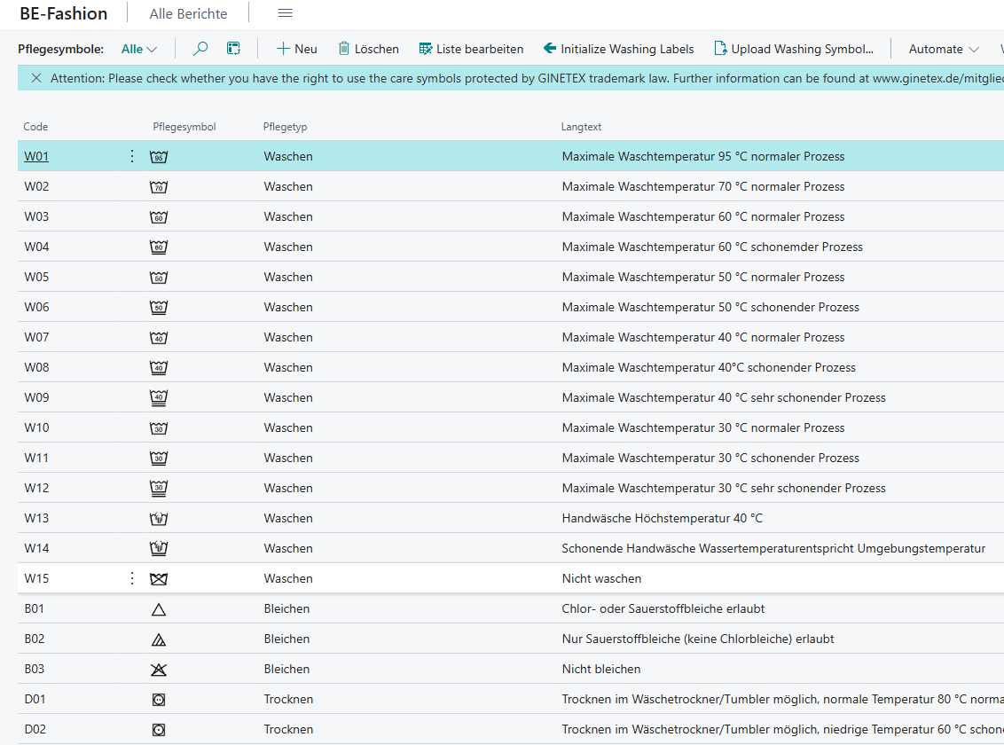
Task: Click the W01 wash 95 care symbol
Action: 159,157
